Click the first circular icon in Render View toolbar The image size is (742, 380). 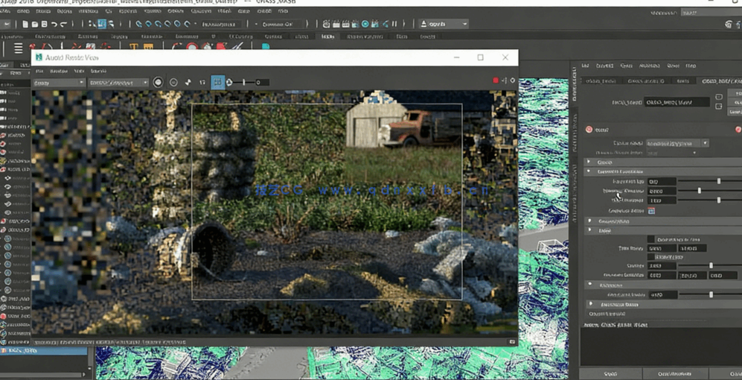[x=158, y=82]
